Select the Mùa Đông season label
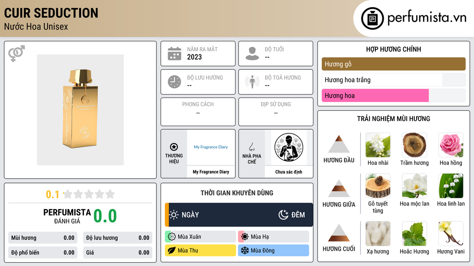Viewport: 474px width, 266px height. [263, 250]
